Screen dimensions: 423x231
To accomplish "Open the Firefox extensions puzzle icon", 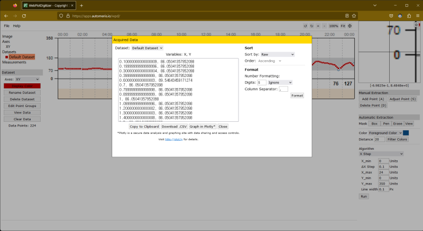I will [409, 16].
